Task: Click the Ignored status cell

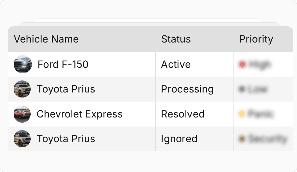Action: 179,139
